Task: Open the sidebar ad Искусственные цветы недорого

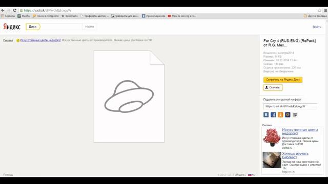Action: pos(300,131)
